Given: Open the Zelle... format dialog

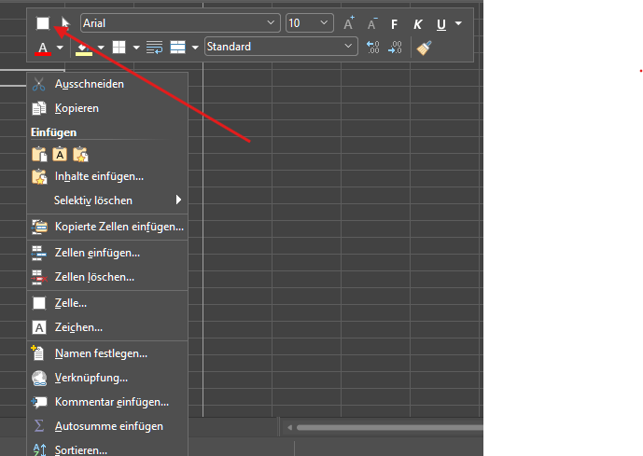Looking at the screenshot, I should click(107, 303).
